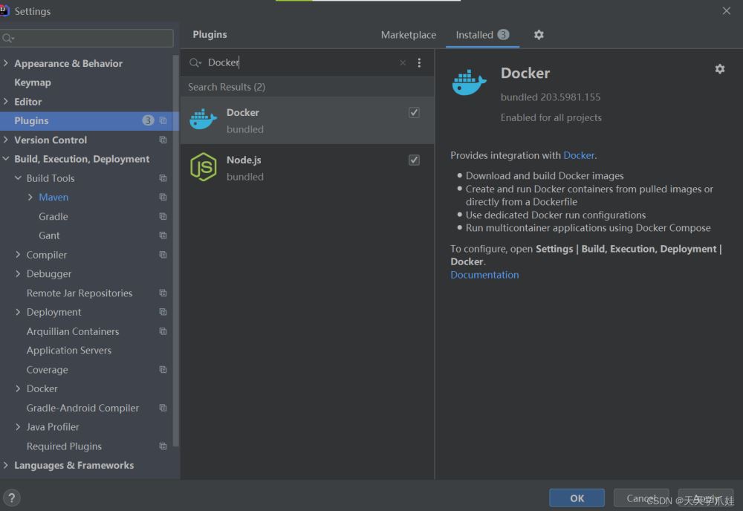Click the project-level icon next to Gant
This screenshot has height=511, width=743.
(163, 235)
